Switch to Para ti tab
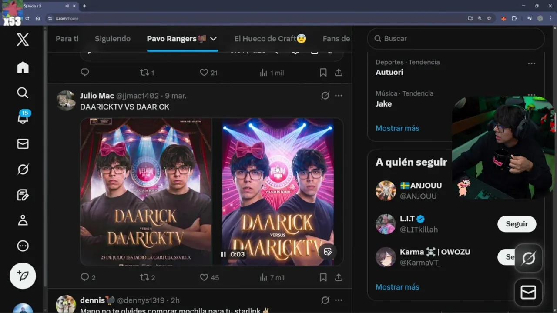The height and width of the screenshot is (313, 557). (67, 39)
